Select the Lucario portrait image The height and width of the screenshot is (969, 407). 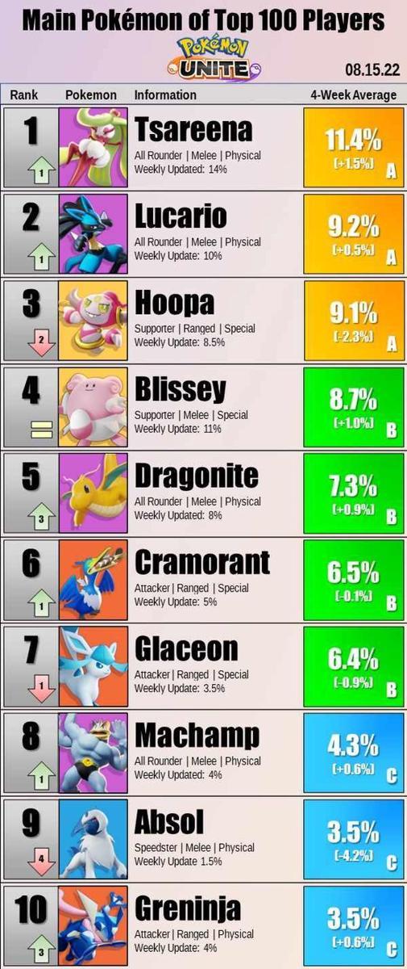click(93, 235)
